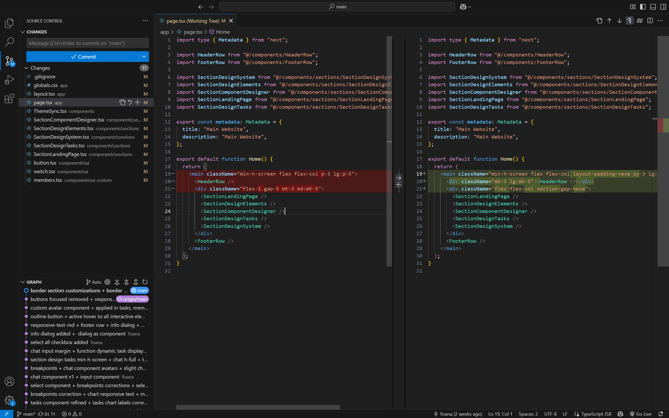Refresh the Graph with circular arrow icon
The width and height of the screenshot is (669, 418).
click(x=145, y=282)
